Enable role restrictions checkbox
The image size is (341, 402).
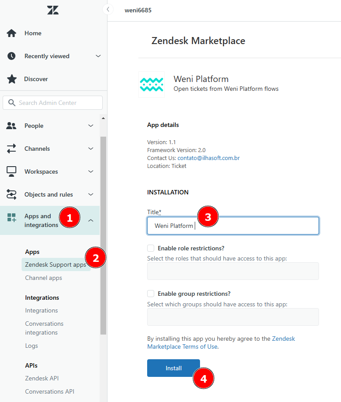151,248
